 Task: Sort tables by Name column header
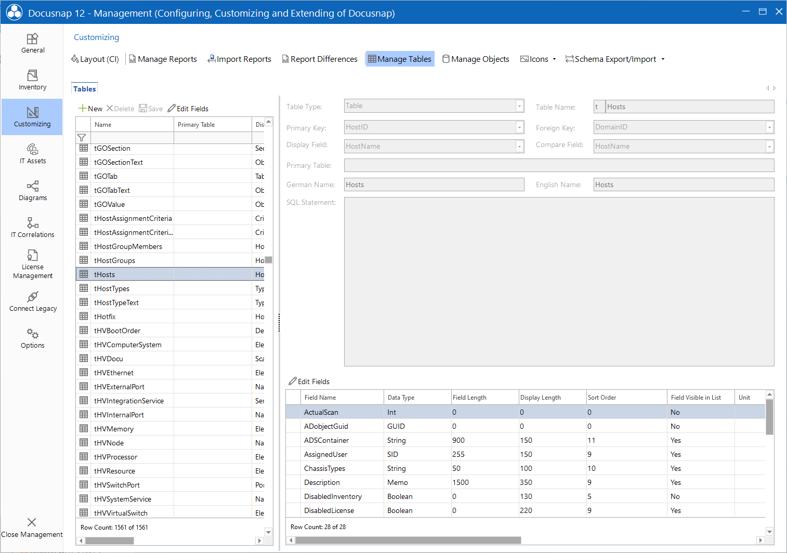[x=132, y=125]
